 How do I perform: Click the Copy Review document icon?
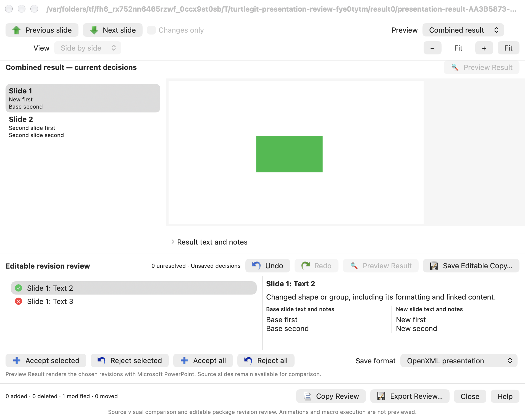pyautogui.click(x=307, y=396)
